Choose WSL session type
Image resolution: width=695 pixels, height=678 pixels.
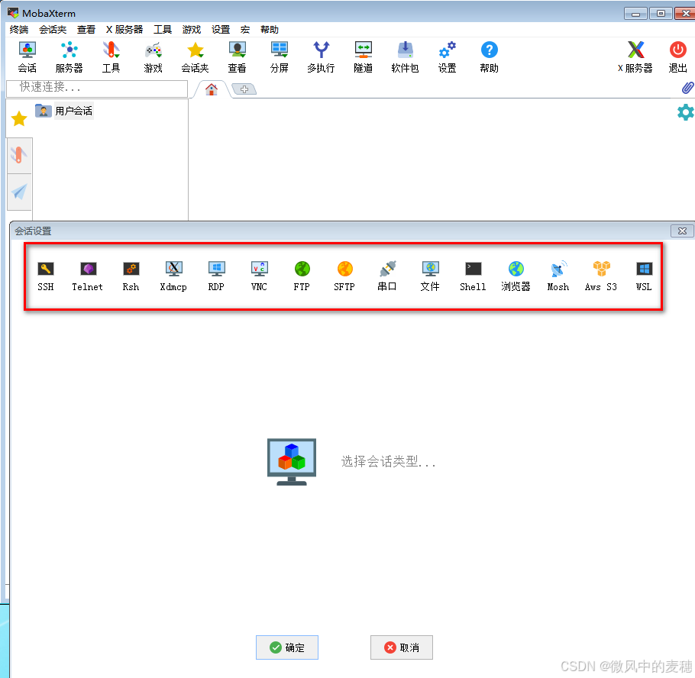click(x=644, y=276)
